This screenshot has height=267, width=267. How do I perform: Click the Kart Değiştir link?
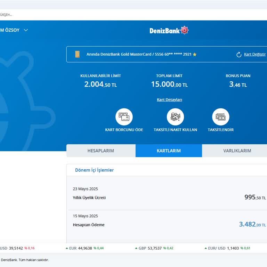(255, 54)
